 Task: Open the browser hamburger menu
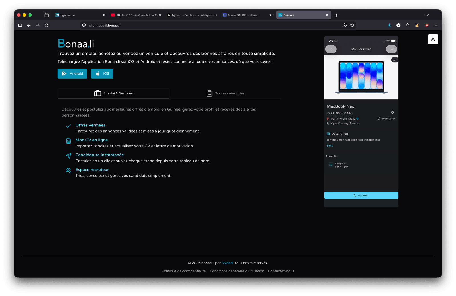coord(436,25)
